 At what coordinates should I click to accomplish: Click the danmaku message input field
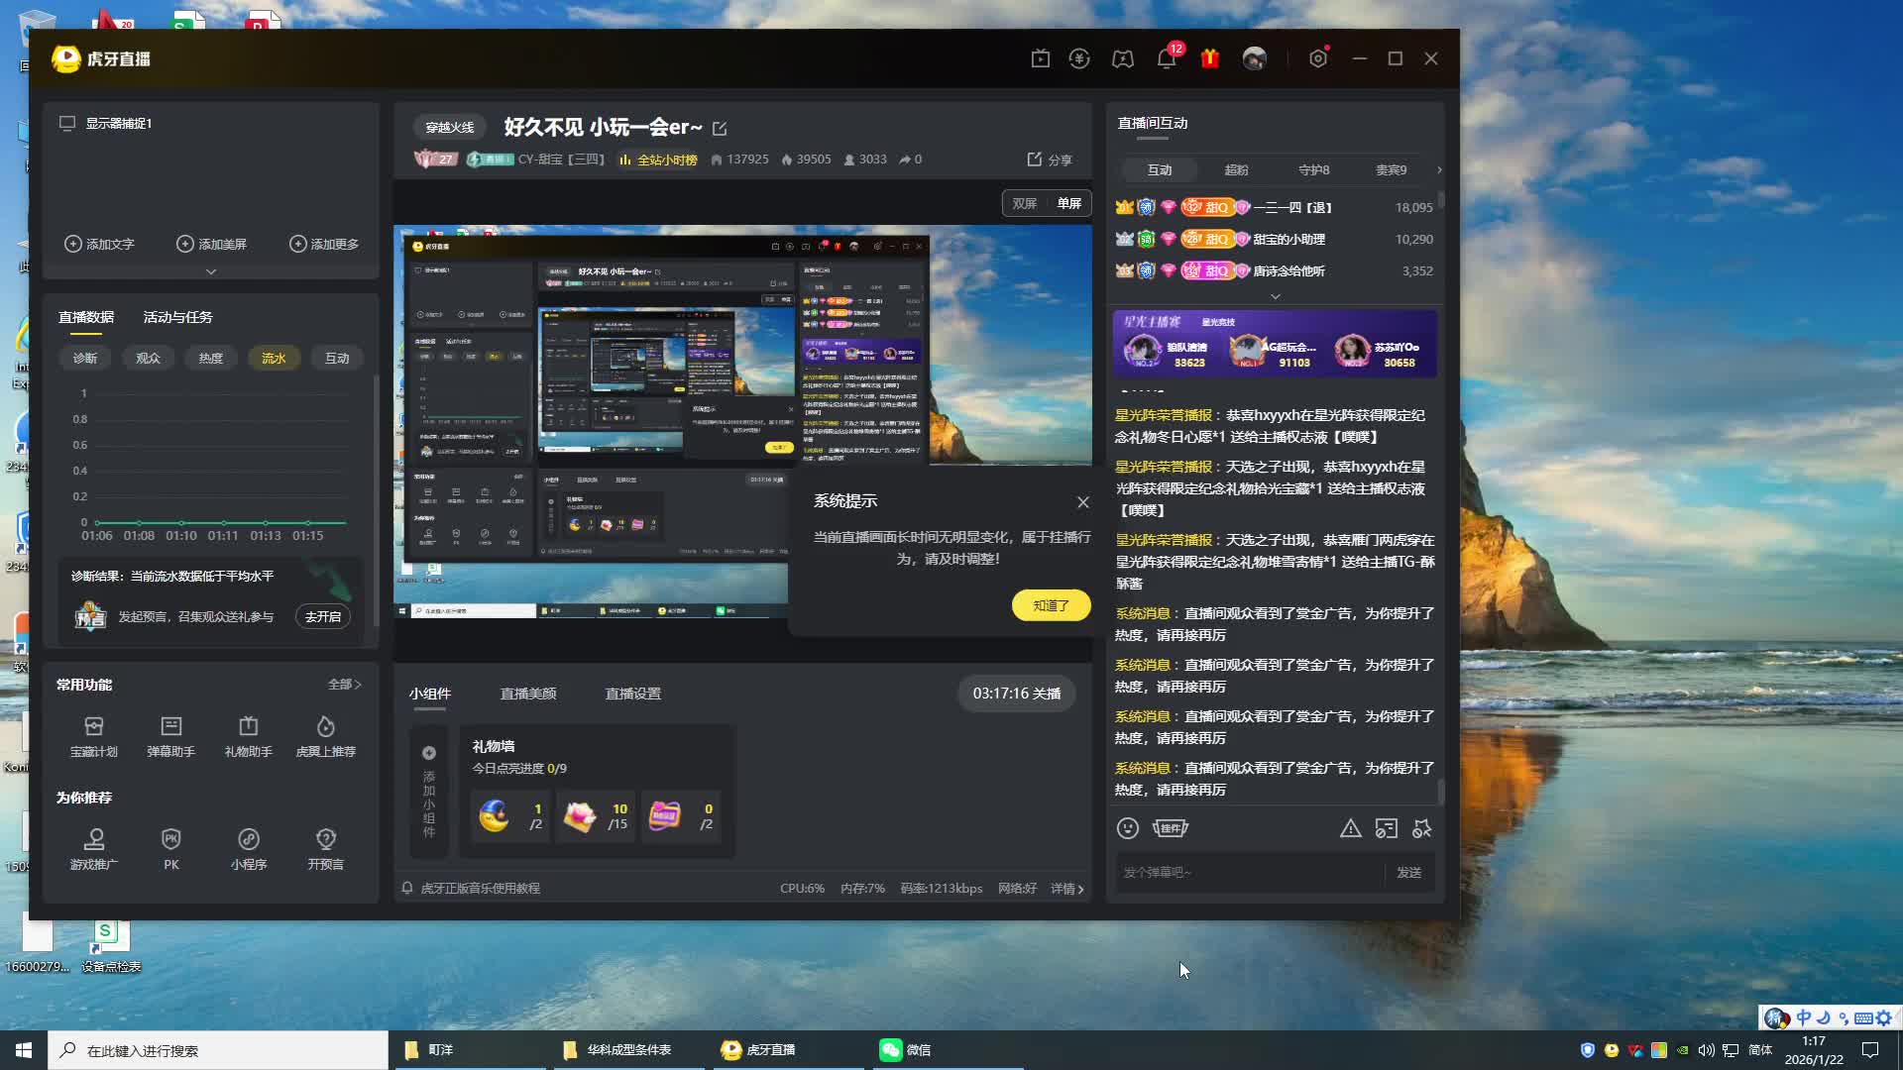click(x=1249, y=872)
